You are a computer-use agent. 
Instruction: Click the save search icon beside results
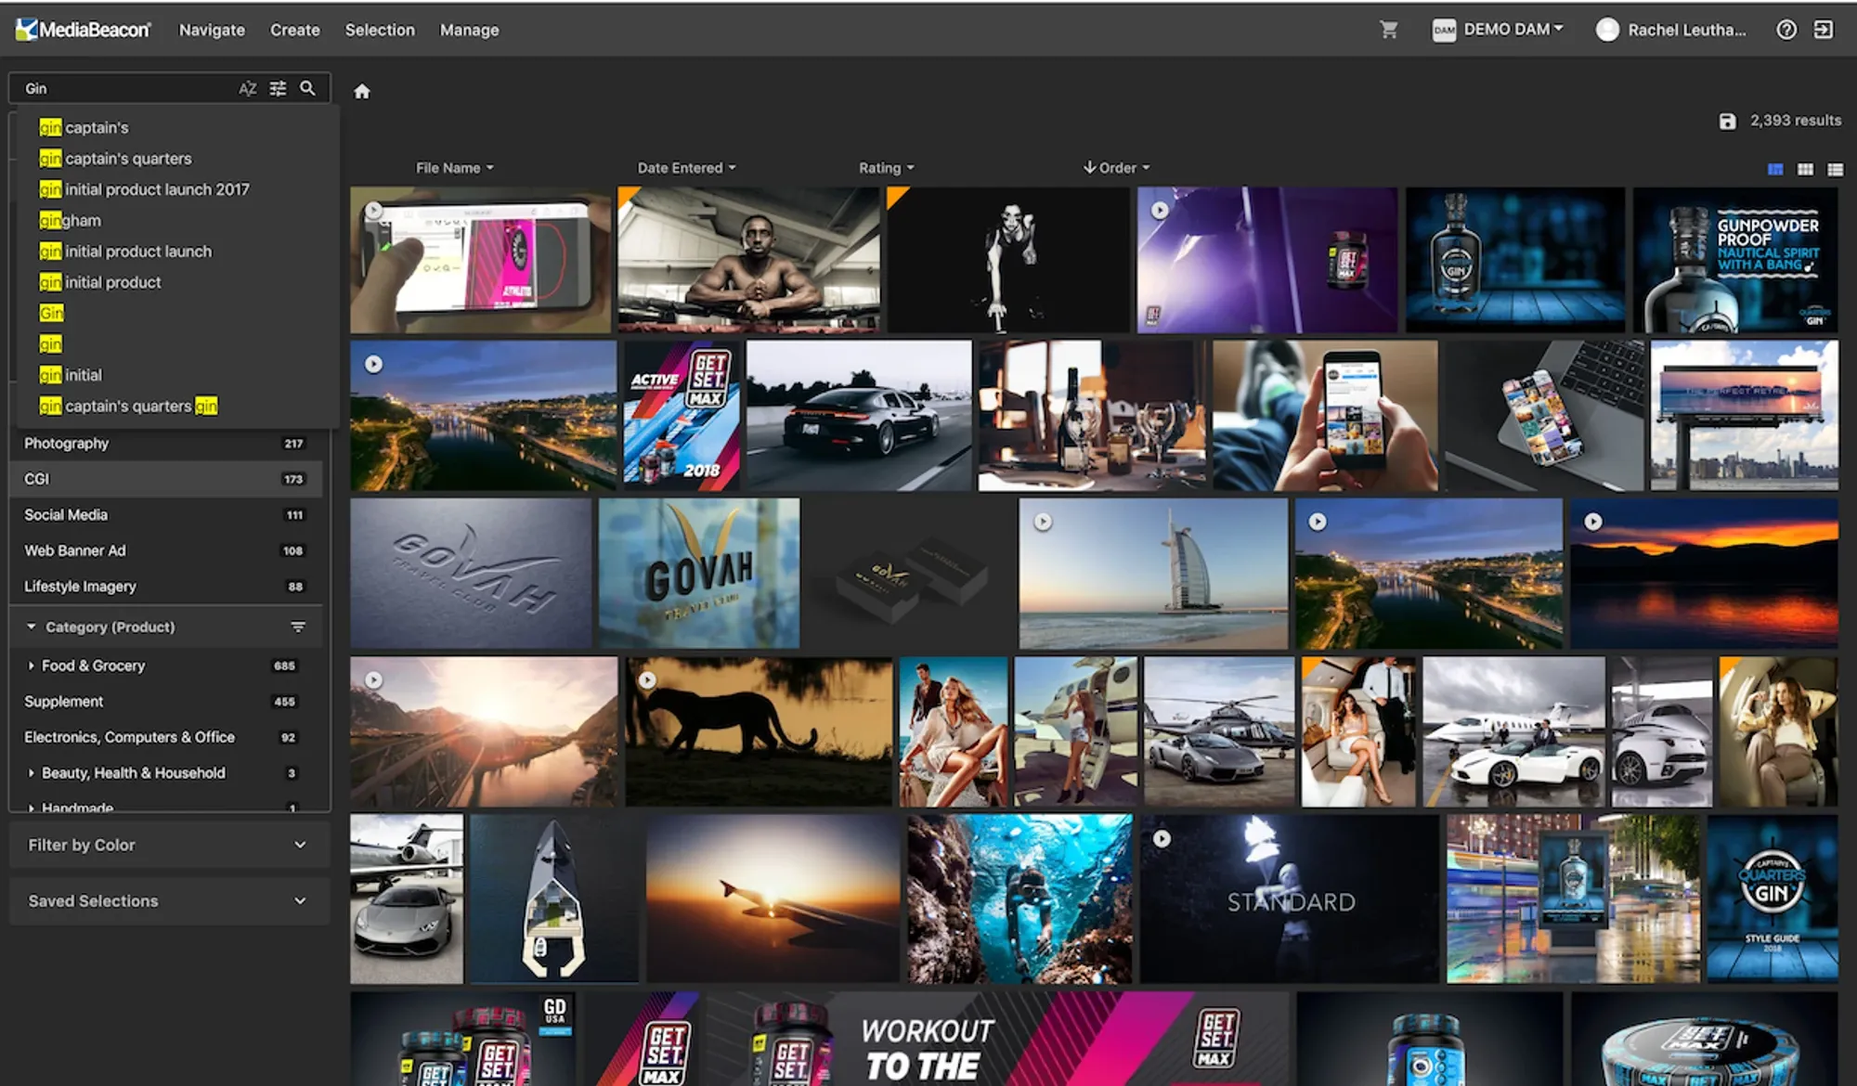[1727, 121]
